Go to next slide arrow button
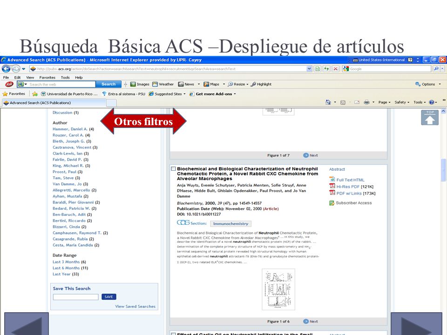 [x=416, y=324]
